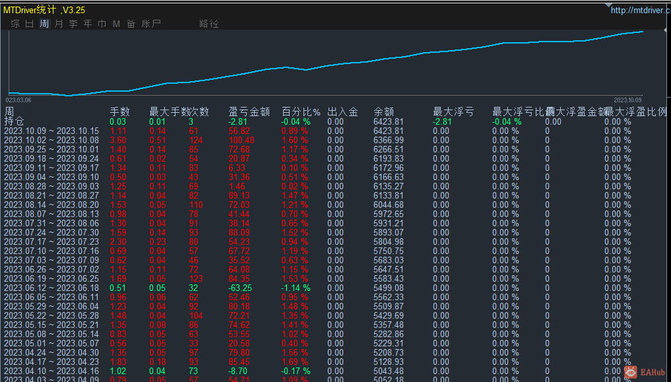Select the 2023.10.09 ~ 2023.10.15 week row
Image resolution: width=671 pixels, height=382 pixels.
(51, 131)
